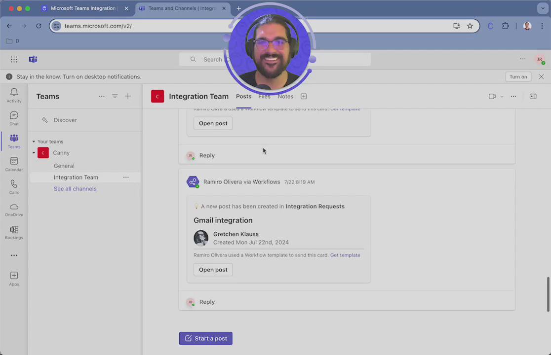Select Teams and Channels browser tab

click(183, 8)
